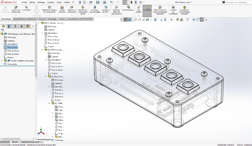Open the Fenêtre menu
252x146 pixels.
click(67, 2)
